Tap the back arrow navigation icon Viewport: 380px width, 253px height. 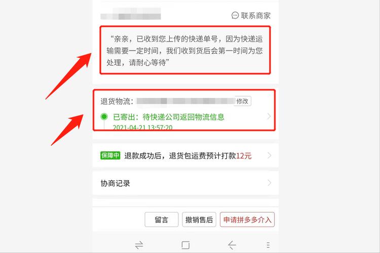232,245
